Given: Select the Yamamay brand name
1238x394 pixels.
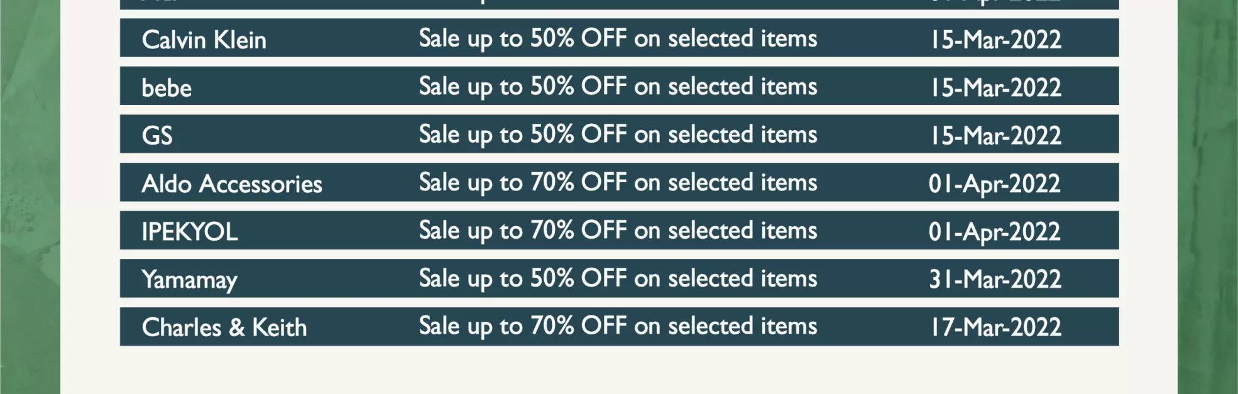Looking at the screenshot, I should [190, 280].
